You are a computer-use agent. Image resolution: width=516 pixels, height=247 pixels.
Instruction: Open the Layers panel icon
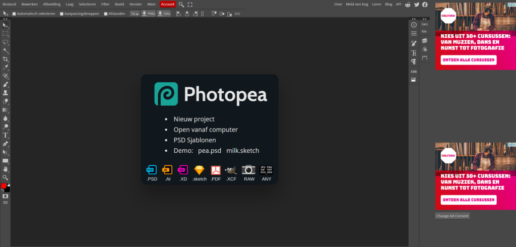click(424, 40)
